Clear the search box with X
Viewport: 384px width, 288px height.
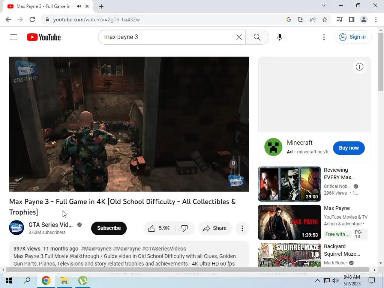tap(239, 37)
